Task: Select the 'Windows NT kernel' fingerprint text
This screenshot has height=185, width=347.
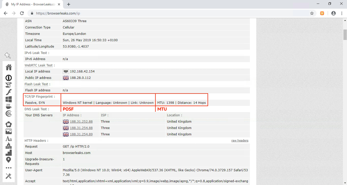Action: (x=77, y=103)
